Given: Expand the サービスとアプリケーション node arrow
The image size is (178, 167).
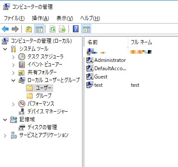Looking at the screenshot, I should point(5,136).
